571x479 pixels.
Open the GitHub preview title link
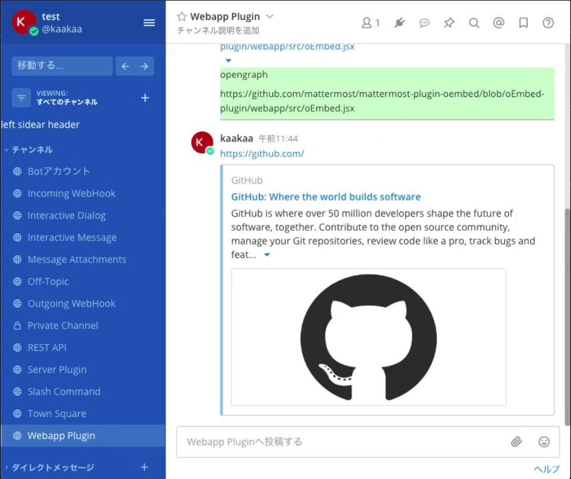pos(325,197)
